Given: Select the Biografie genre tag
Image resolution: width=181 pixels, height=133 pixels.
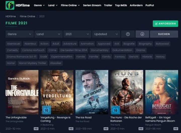Looking at the screenshot, I should click(129, 44).
